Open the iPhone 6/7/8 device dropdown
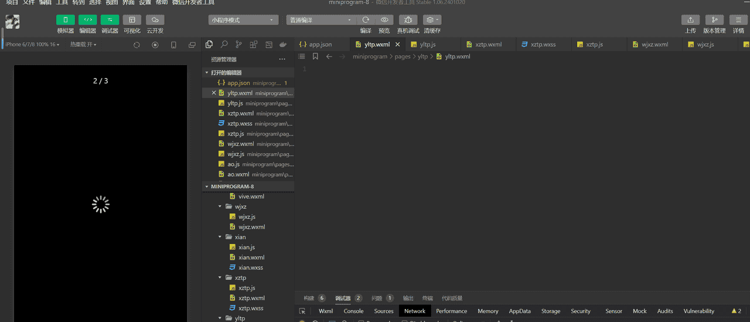Screen dimensions: 750x322 tap(32, 45)
